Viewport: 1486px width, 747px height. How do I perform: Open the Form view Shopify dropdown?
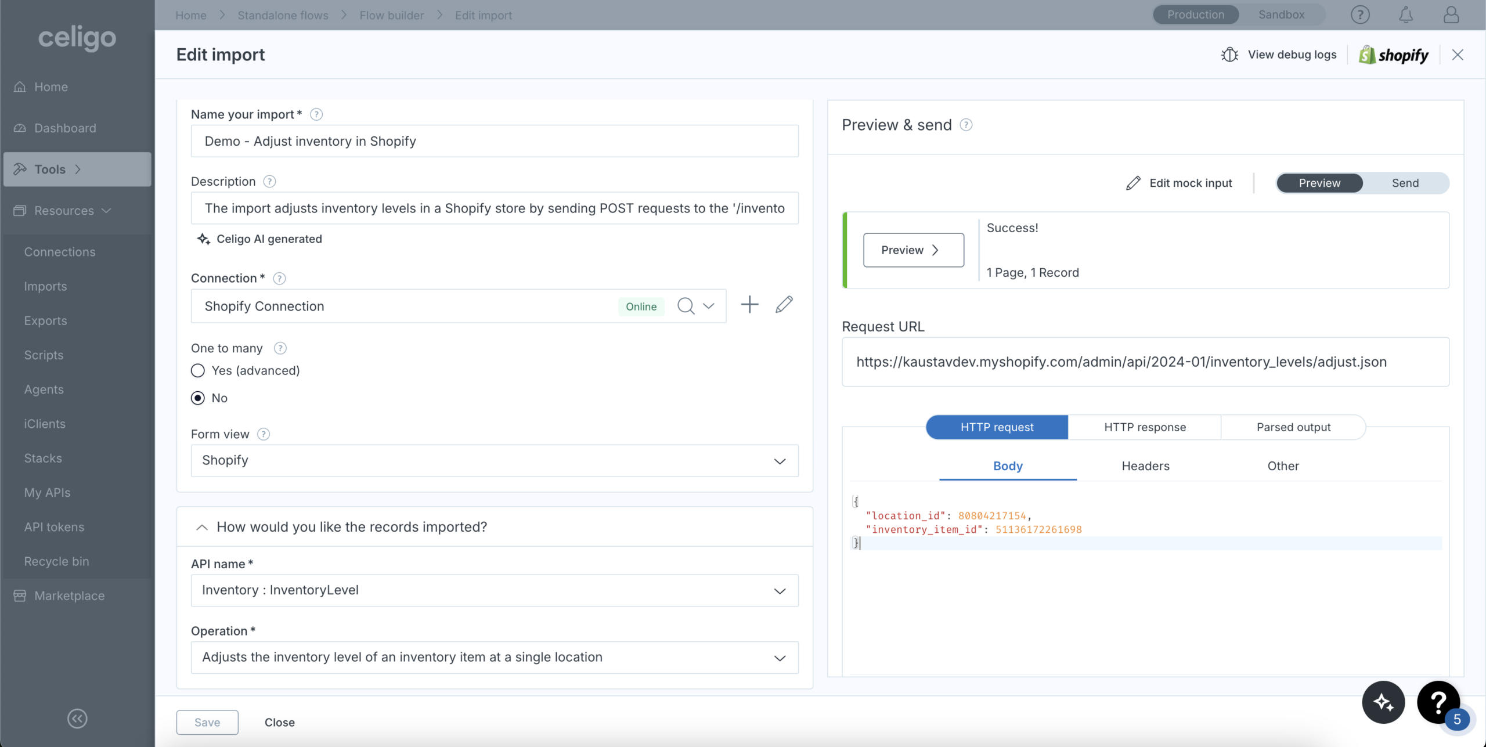(x=495, y=461)
